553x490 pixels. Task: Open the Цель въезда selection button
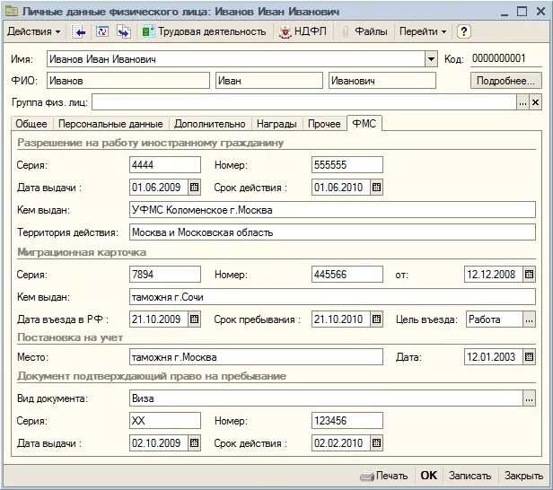[x=529, y=319]
